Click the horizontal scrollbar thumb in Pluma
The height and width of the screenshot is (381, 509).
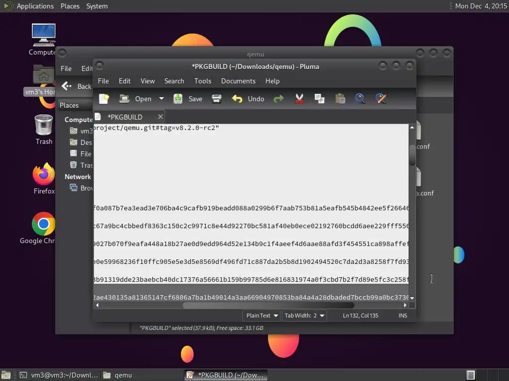(268, 305)
